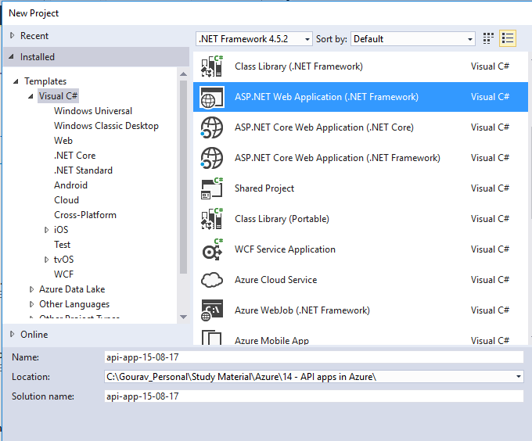Viewport: 532px width, 441px height.
Task: Select the Web node under Visual C#
Action: [x=63, y=141]
